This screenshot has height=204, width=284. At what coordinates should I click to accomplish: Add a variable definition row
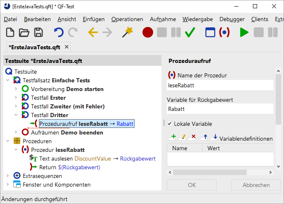pyautogui.click(x=172, y=137)
